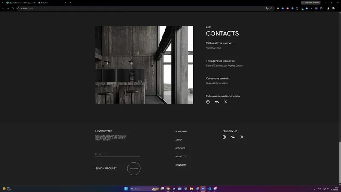This screenshot has width=341, height=192.
Task: Click the NEWSLETTER heading in footer
Action: pyautogui.click(x=104, y=131)
